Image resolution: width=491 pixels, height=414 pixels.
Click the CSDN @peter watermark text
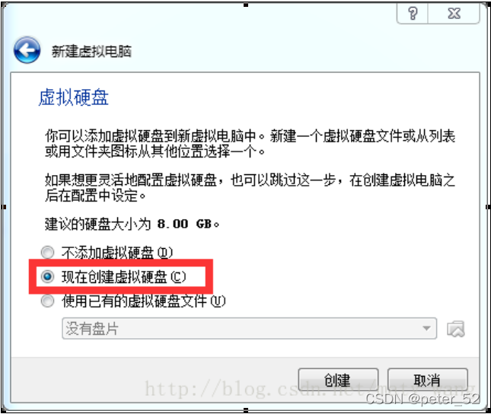tap(422, 399)
